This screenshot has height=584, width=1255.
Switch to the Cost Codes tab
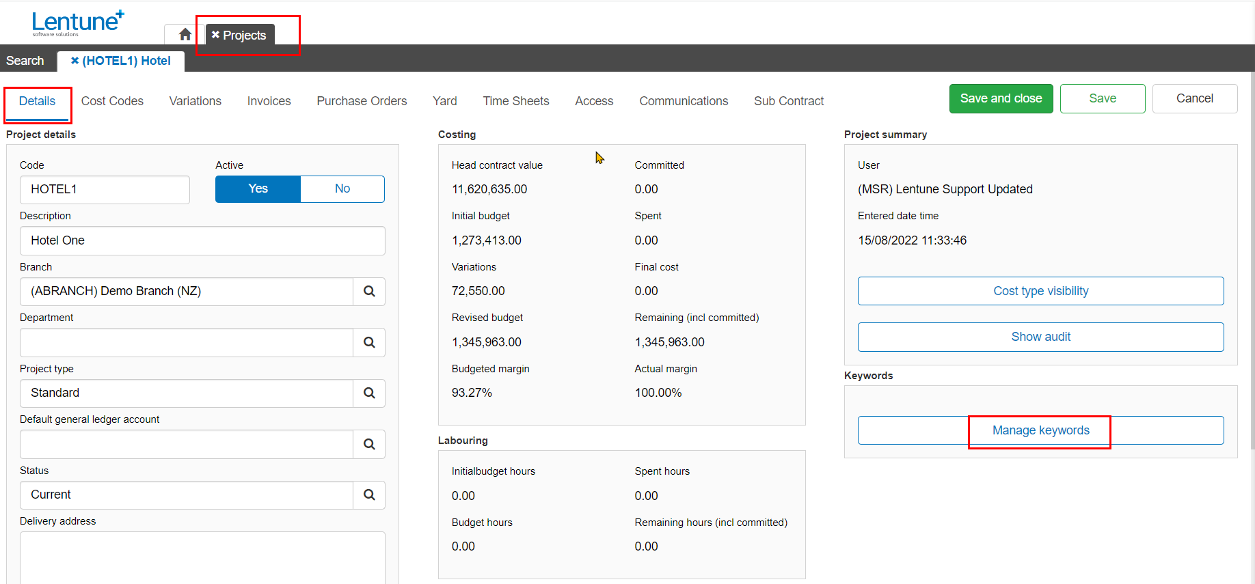tap(112, 101)
